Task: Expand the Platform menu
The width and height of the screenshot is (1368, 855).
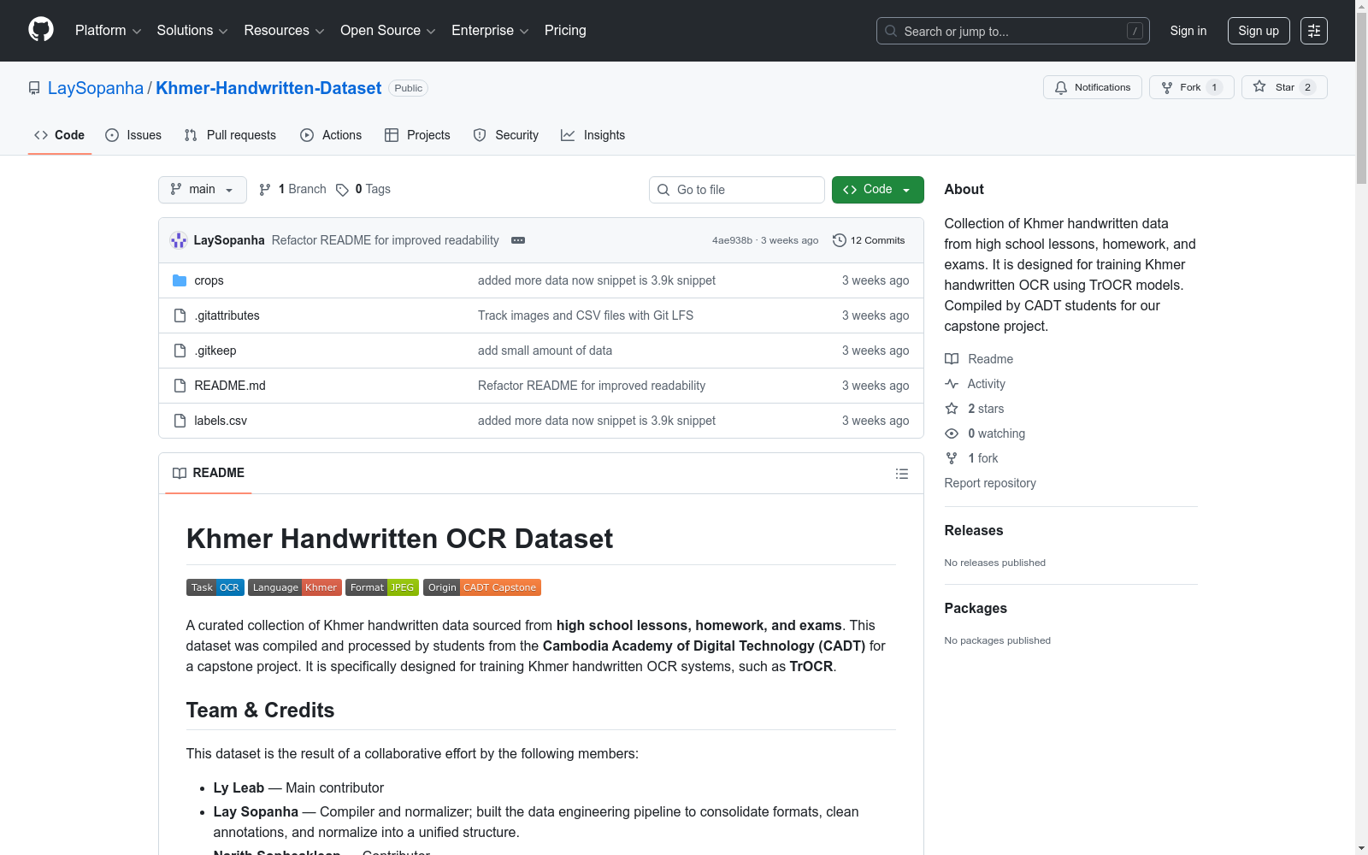Action: click(x=109, y=31)
